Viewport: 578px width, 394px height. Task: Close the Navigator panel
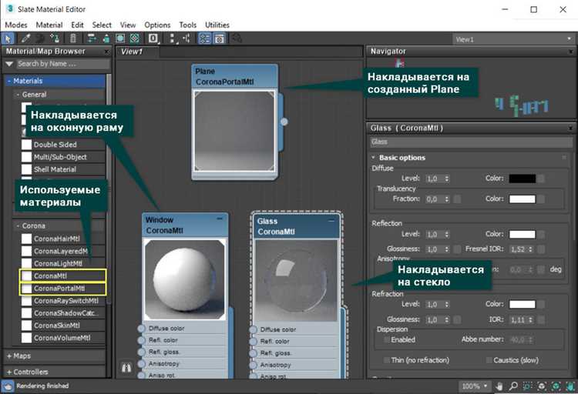[x=570, y=52]
